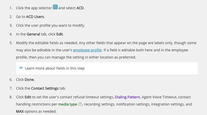This screenshot has height=115, width=207.
Task: Click the bold ACD text in step 1
Action: (80, 8)
